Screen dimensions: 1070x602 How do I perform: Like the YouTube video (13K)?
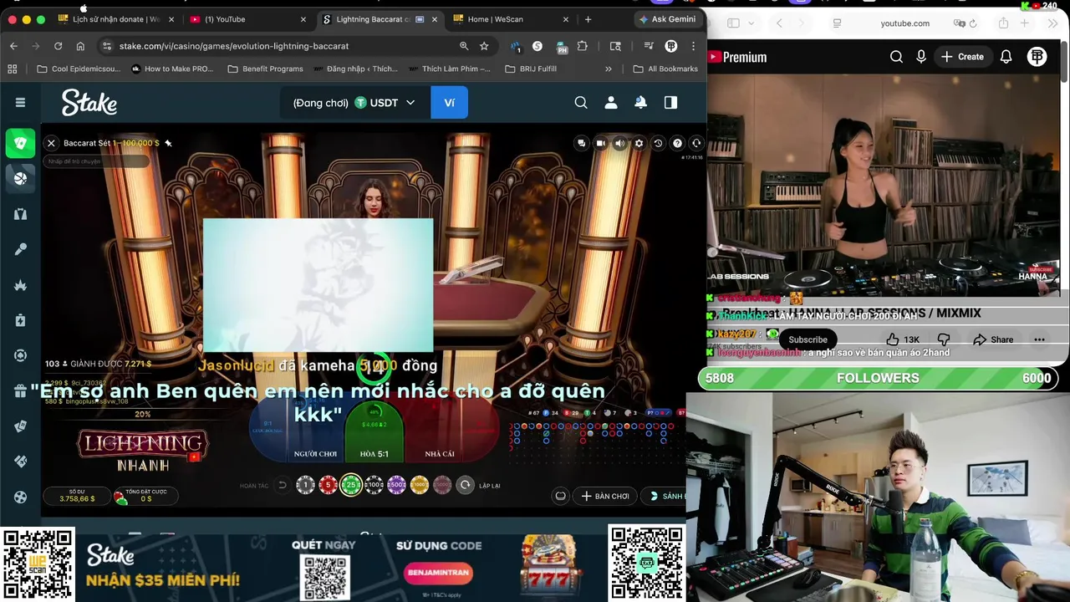coord(903,339)
